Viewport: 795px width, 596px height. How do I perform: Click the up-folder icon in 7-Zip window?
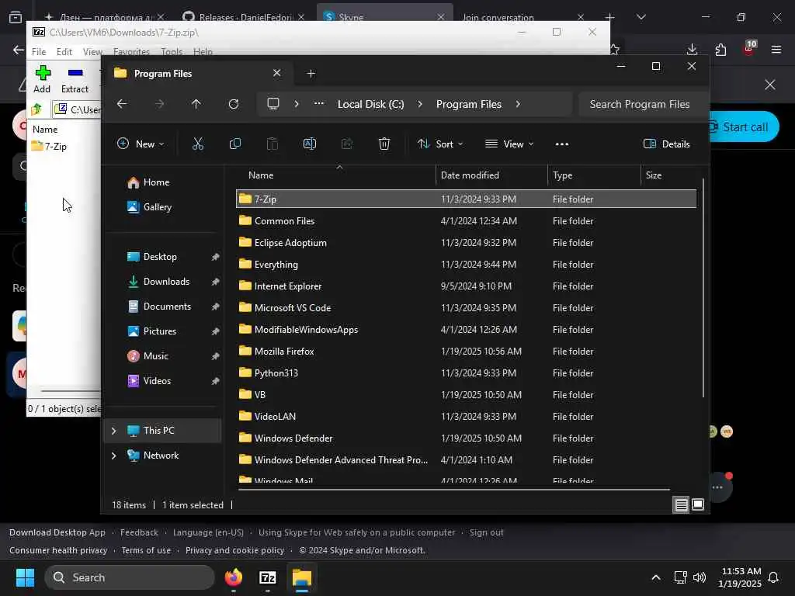click(x=37, y=109)
